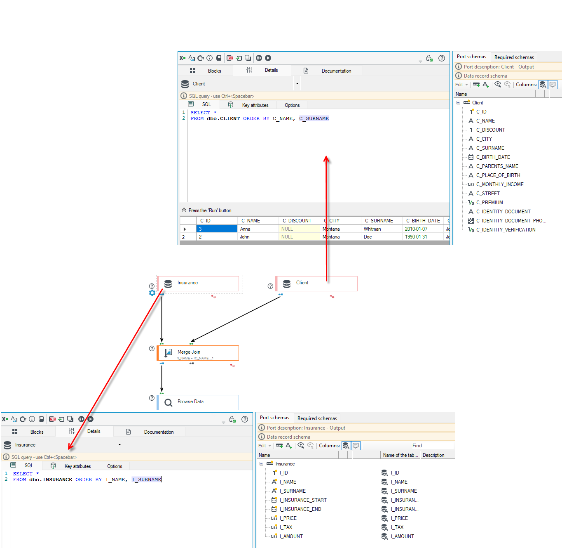562x548 pixels.
Task: Switch to Key attributes tab in Insurance panel
Action: [70, 466]
